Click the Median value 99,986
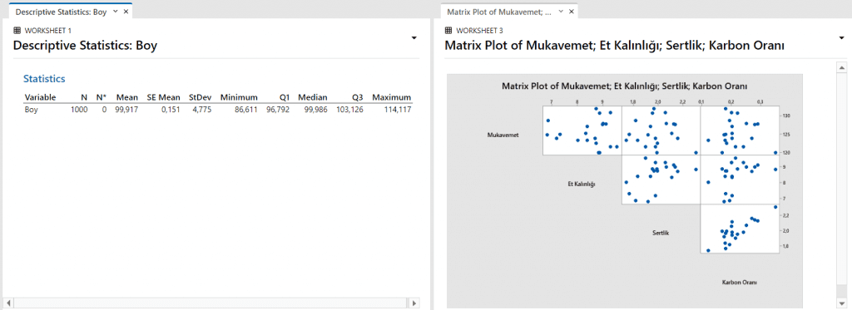The width and height of the screenshot is (852, 310). click(x=315, y=110)
